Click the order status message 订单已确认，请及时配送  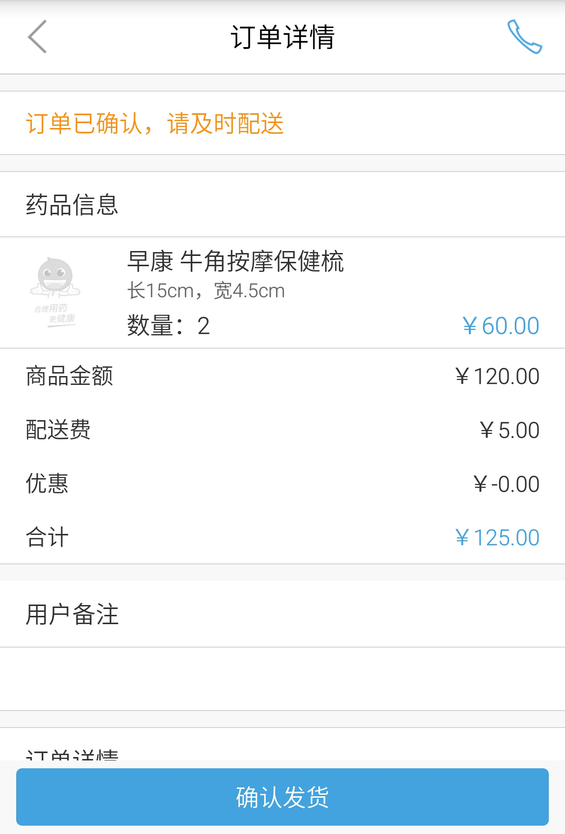pos(155,123)
